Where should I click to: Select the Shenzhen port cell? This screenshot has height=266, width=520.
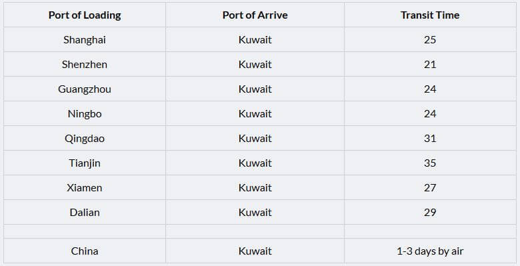click(85, 64)
